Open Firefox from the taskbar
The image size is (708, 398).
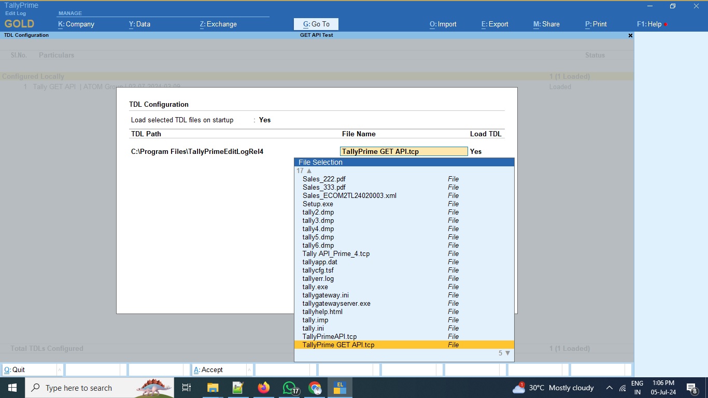tap(263, 388)
